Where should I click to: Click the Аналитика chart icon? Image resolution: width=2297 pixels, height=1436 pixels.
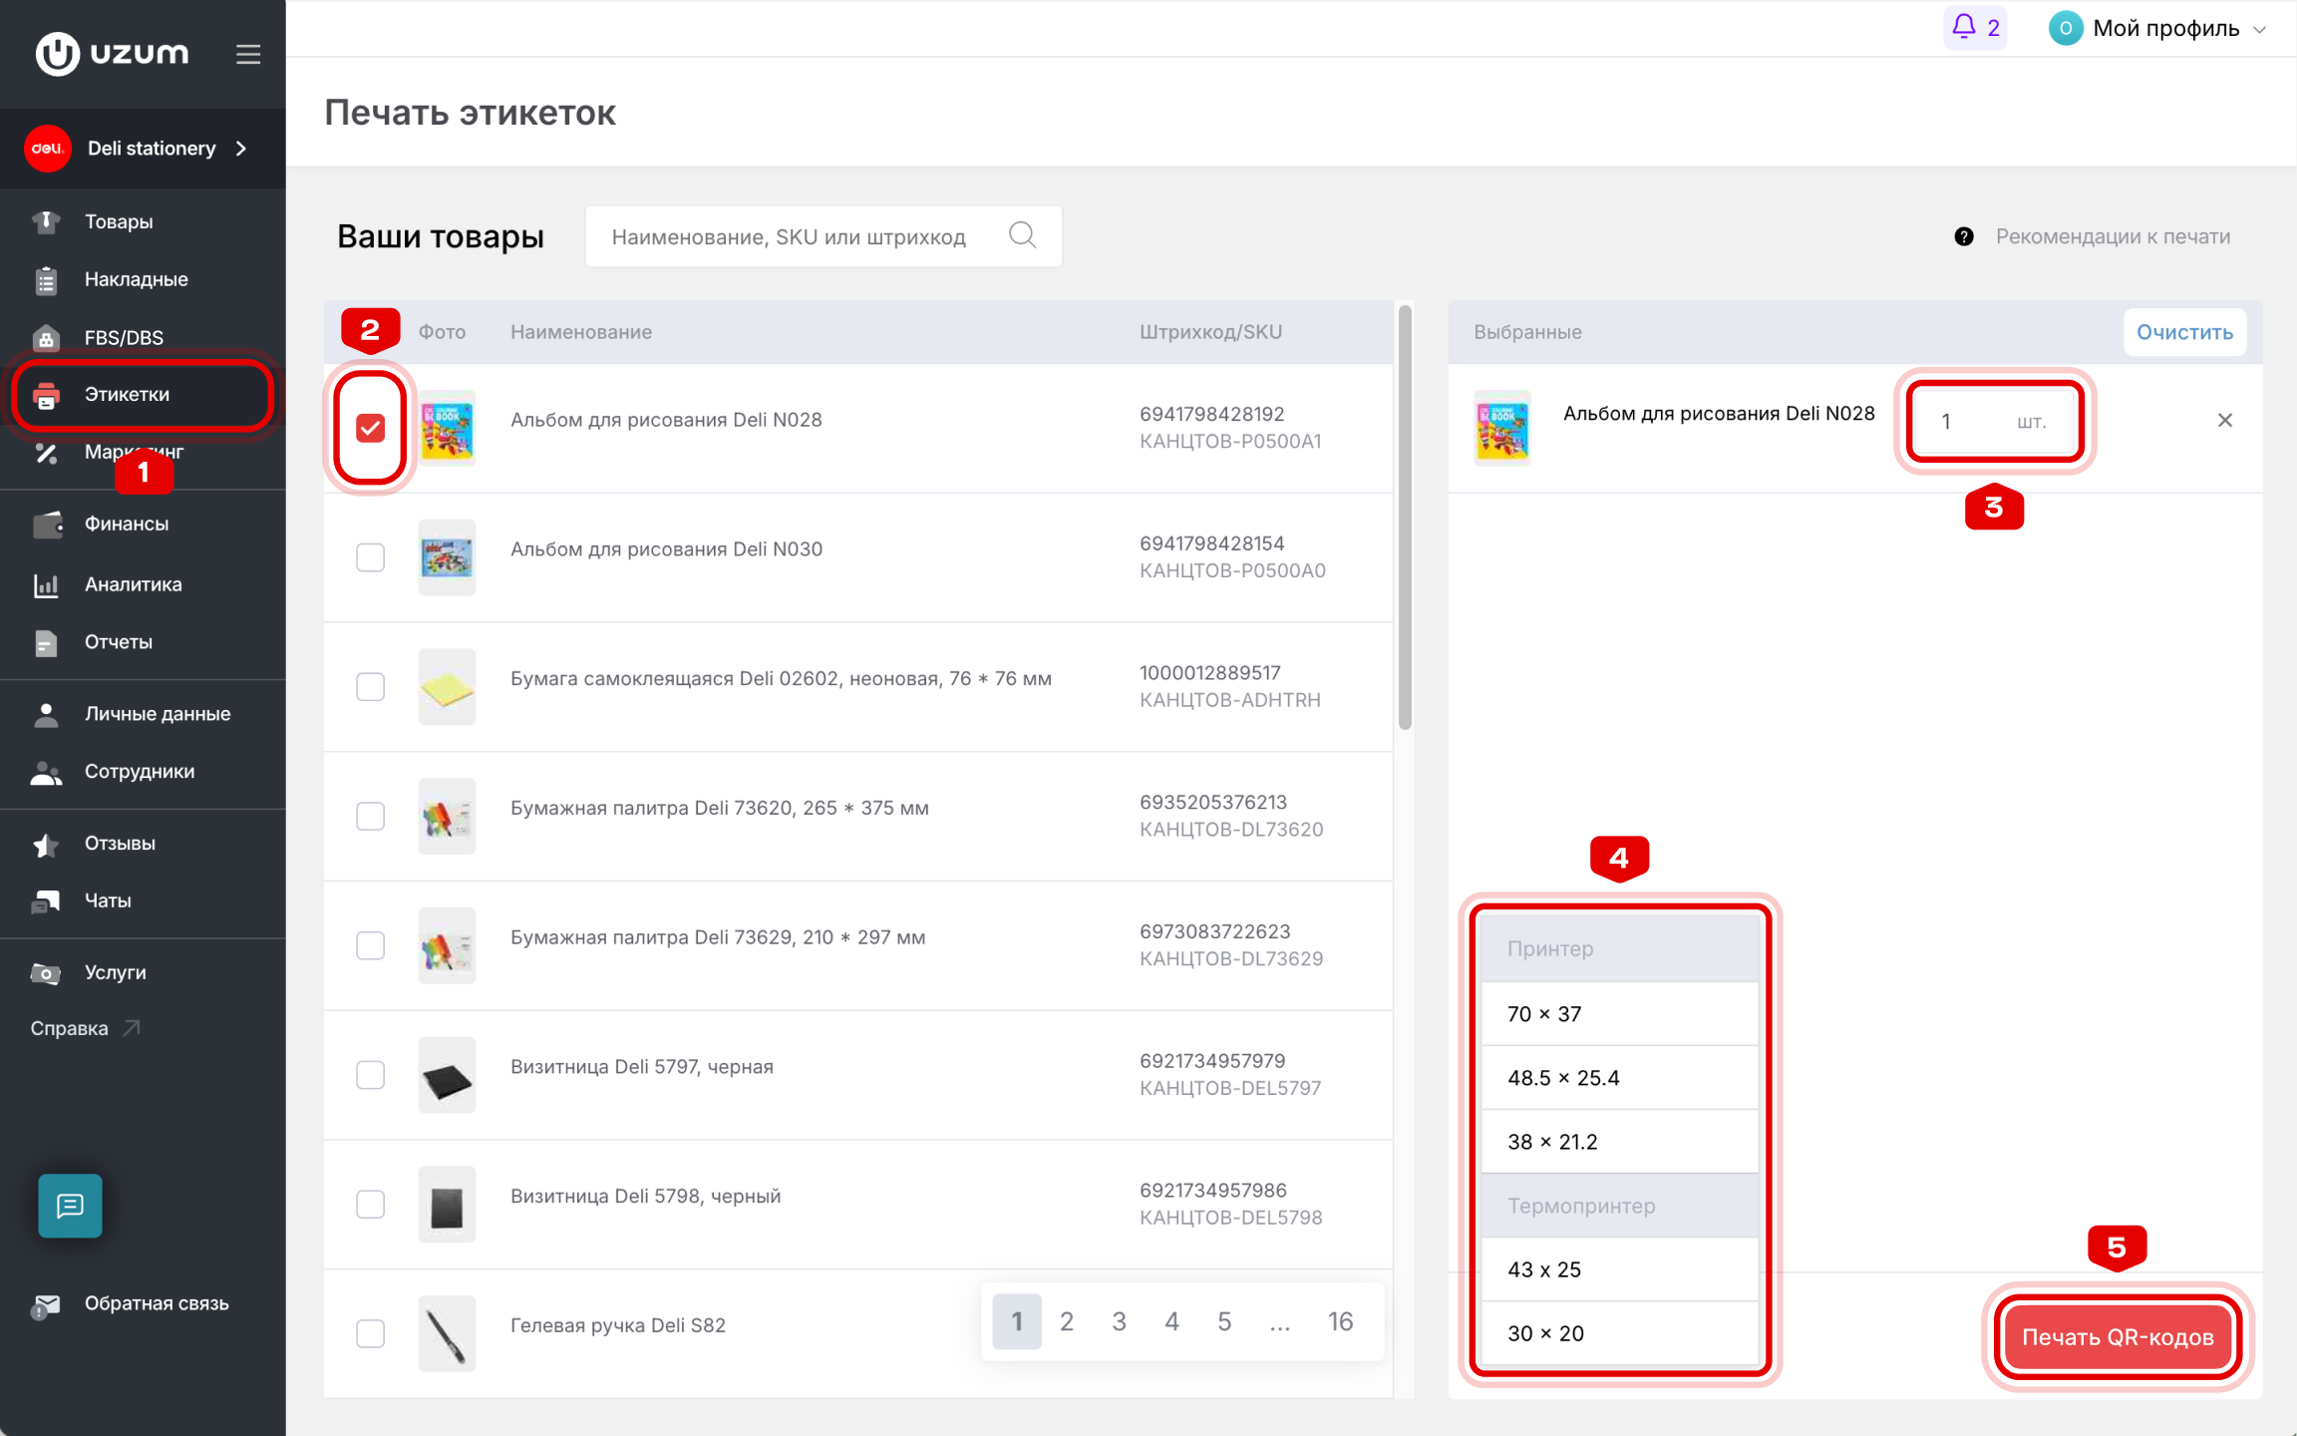pyautogui.click(x=46, y=584)
